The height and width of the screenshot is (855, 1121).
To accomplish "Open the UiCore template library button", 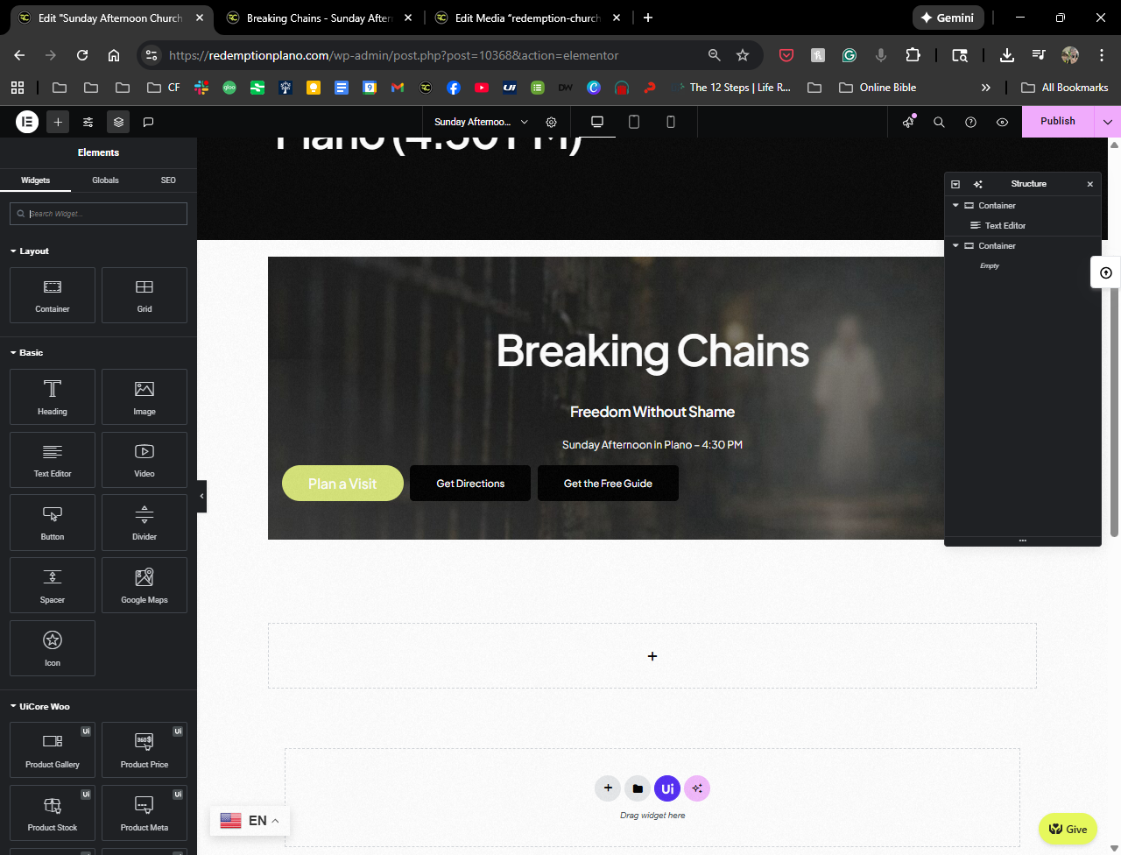I will coord(667,788).
